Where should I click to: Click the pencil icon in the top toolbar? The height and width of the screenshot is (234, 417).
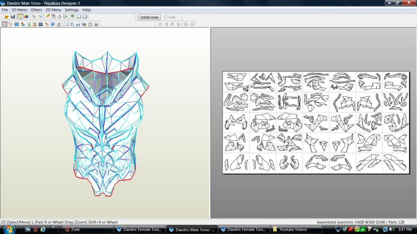[x=47, y=16]
